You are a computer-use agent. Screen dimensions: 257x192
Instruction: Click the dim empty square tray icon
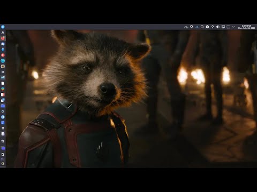(x=228, y=27)
